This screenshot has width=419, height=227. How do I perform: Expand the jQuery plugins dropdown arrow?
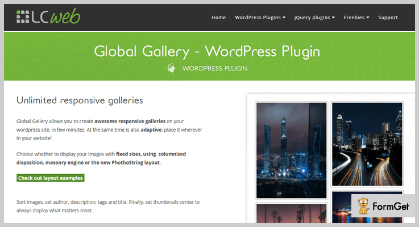click(x=333, y=18)
